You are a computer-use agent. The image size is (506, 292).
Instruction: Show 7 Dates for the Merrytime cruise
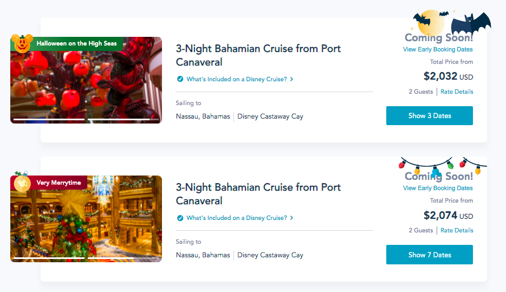coord(429,255)
